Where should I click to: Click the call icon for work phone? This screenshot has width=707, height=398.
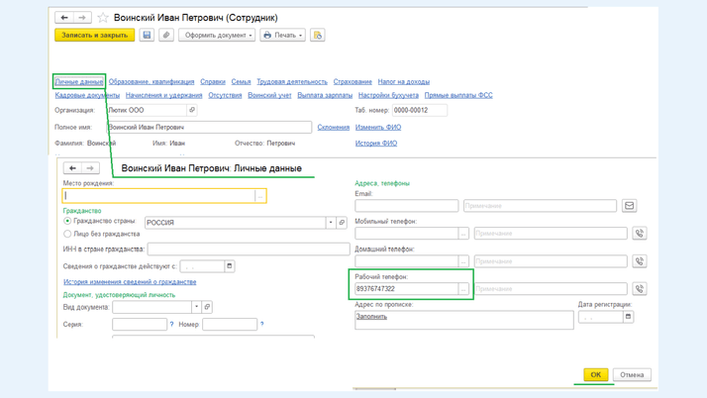pos(639,289)
